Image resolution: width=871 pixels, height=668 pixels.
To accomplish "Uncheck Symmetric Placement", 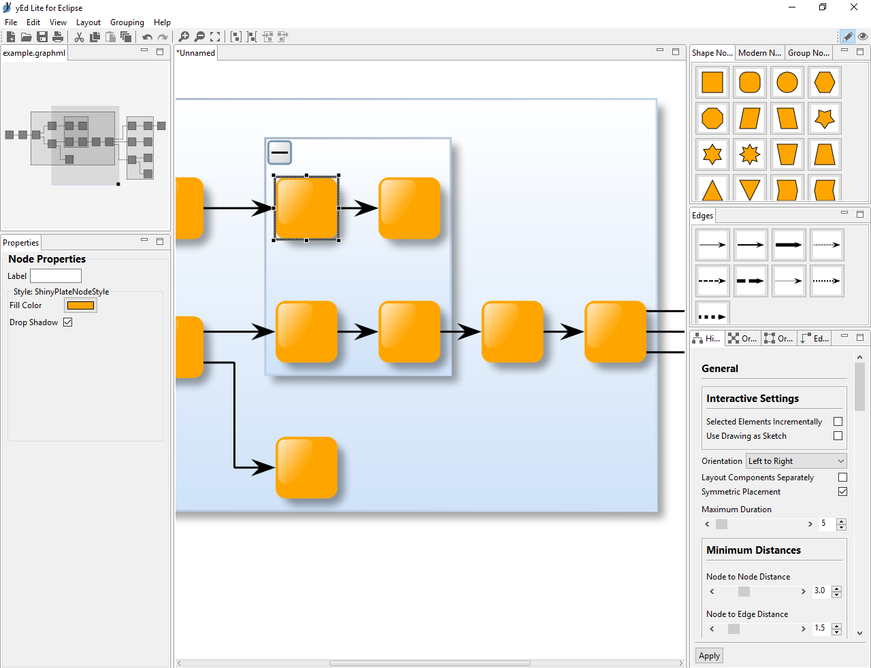I will pos(842,492).
